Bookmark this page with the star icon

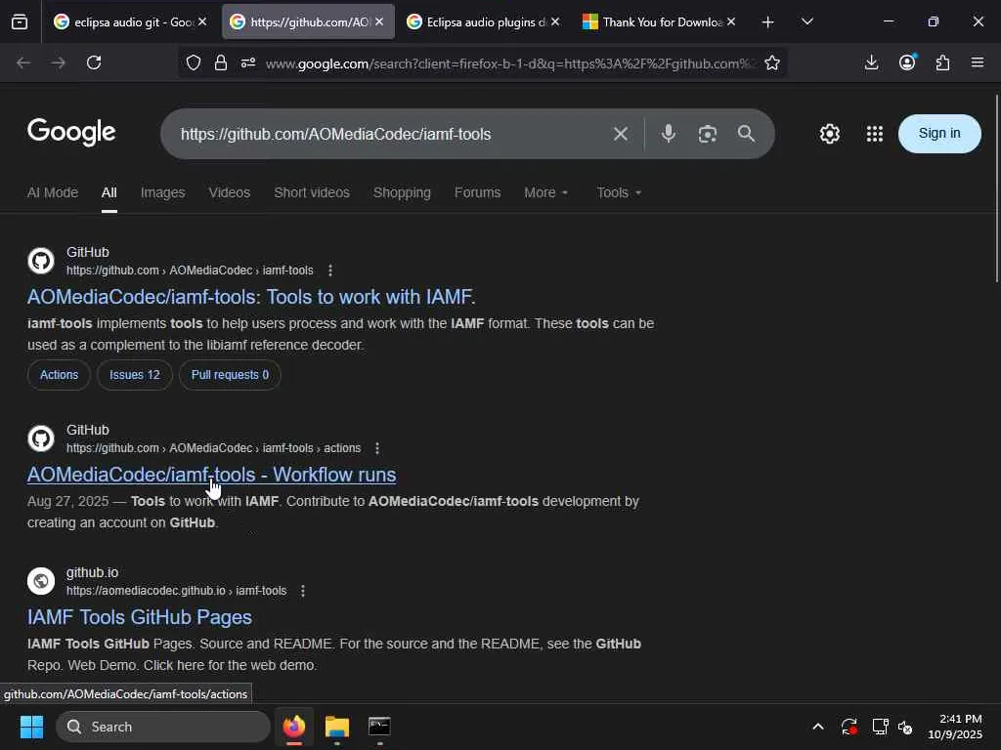772,62
